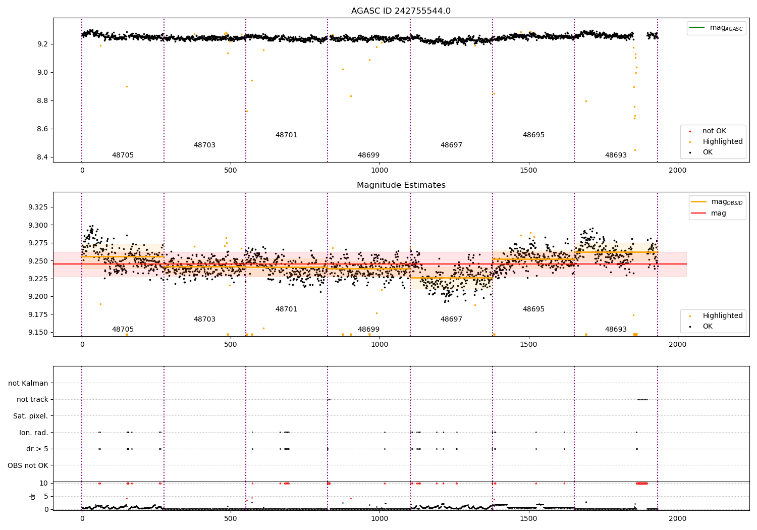Click obsid label 48703 in the top plot
Image resolution: width=757 pixels, height=530 pixels.
click(x=204, y=145)
